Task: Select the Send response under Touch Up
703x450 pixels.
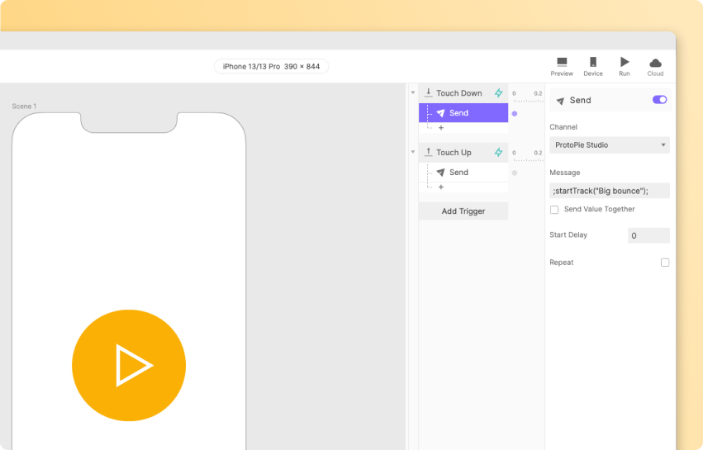Action: pos(463,172)
